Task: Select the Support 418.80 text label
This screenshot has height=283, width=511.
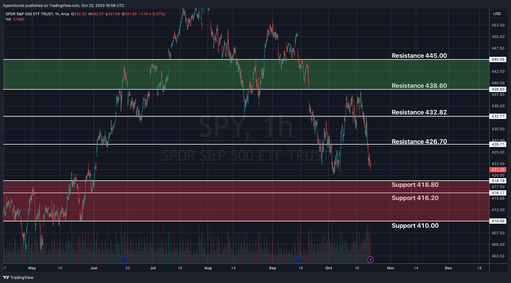Action: [415, 185]
